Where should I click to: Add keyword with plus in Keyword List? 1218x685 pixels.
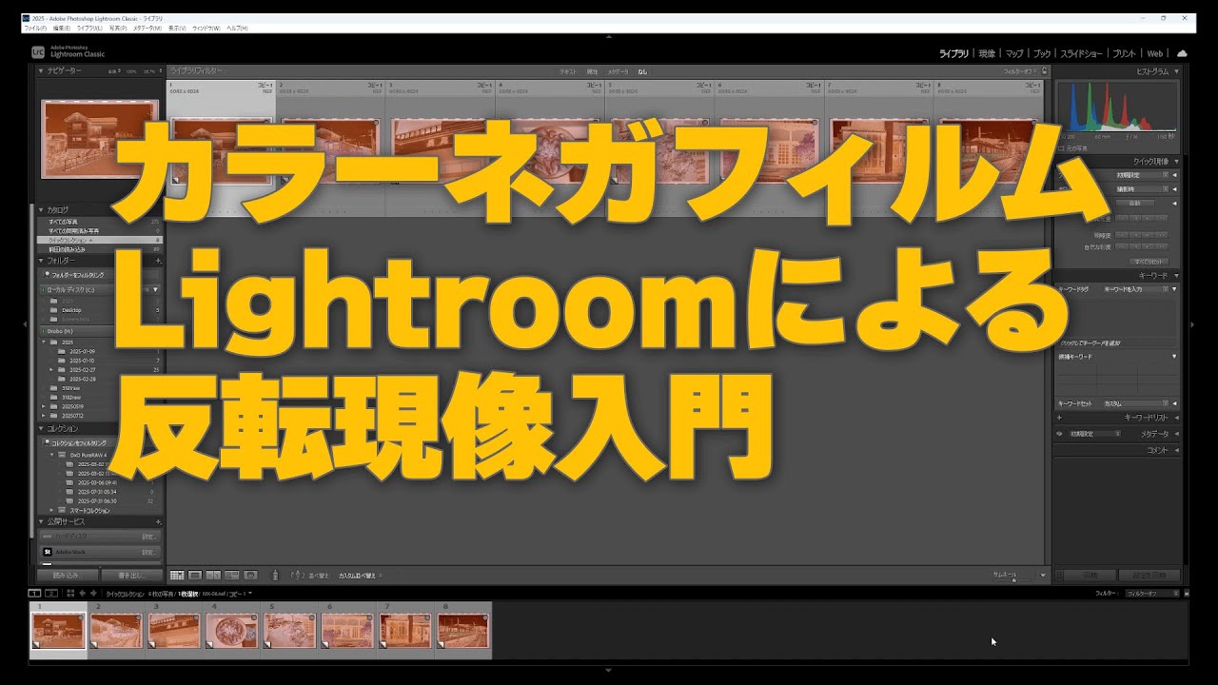click(x=1059, y=418)
